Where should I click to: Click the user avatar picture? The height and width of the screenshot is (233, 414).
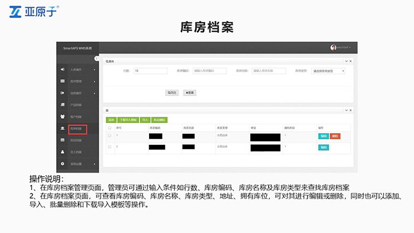pyautogui.click(x=333, y=47)
